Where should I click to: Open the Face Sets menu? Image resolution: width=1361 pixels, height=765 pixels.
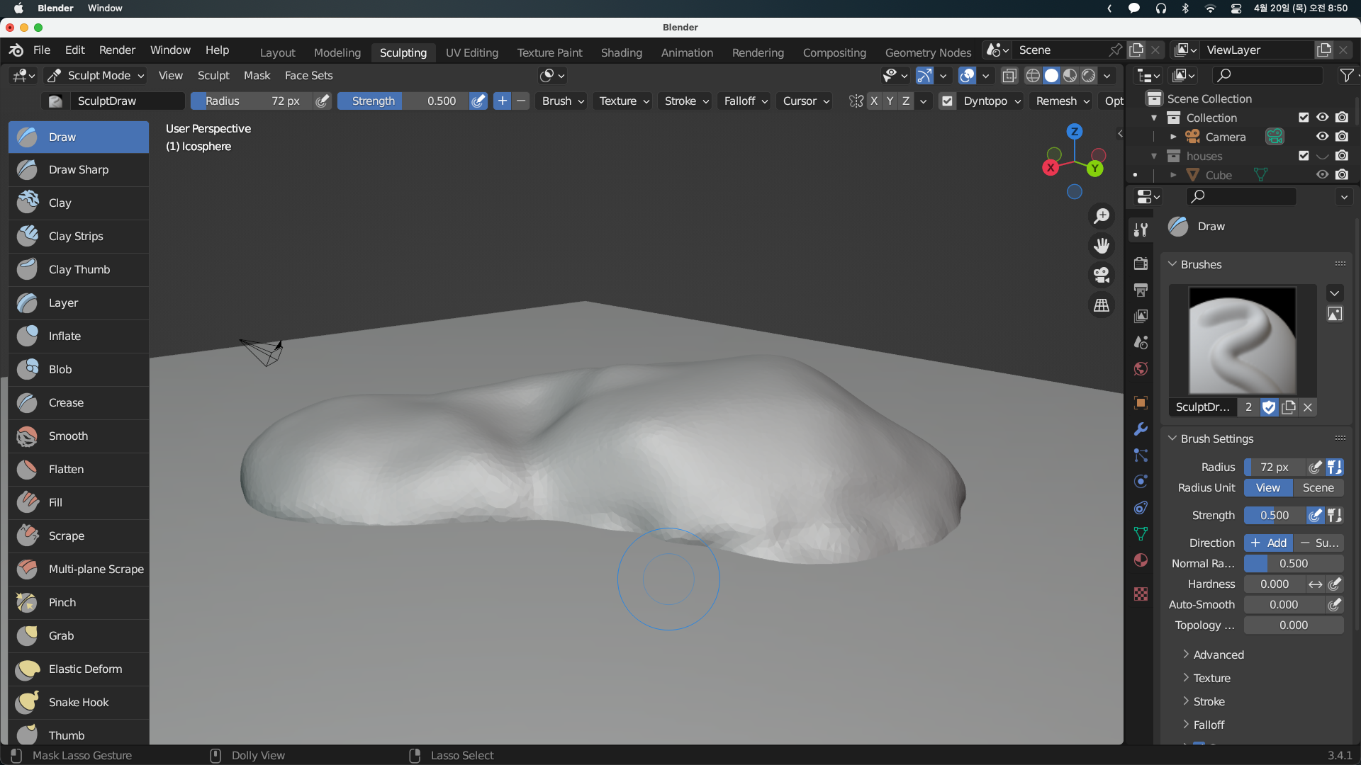(308, 76)
